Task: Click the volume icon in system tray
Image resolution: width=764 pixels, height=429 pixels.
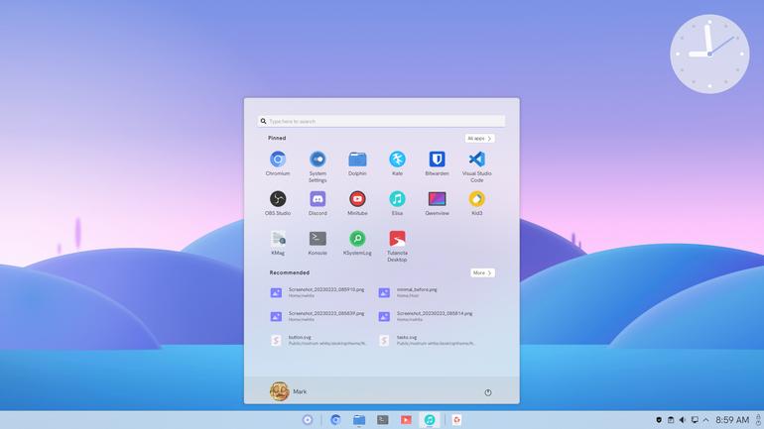Action: [683, 420]
